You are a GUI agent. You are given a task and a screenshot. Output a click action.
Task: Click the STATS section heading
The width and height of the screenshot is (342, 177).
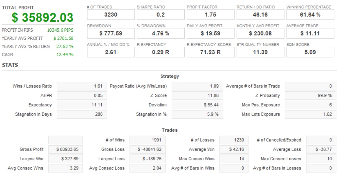coord(10,65)
